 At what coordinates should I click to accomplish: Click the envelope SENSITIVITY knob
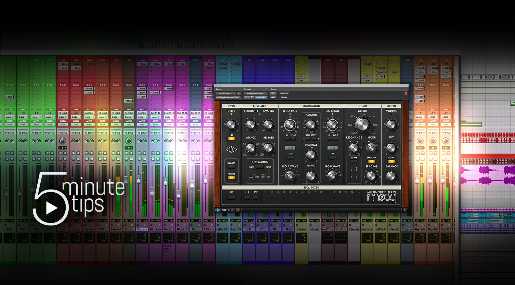coord(251,124)
